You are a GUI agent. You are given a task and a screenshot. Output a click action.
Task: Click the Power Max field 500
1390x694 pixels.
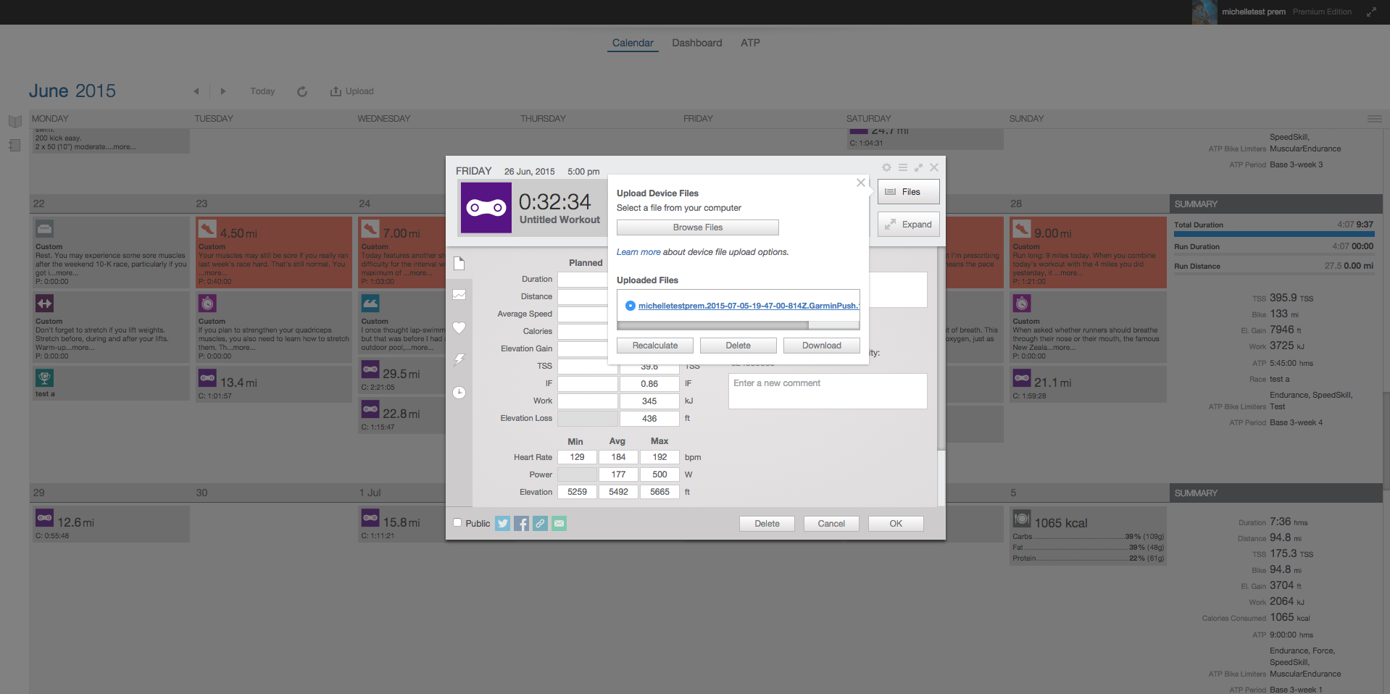[x=659, y=474]
